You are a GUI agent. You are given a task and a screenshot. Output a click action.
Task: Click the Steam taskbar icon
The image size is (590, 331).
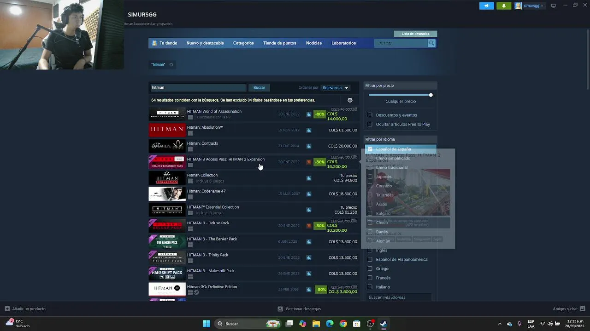pyautogui.click(x=383, y=324)
